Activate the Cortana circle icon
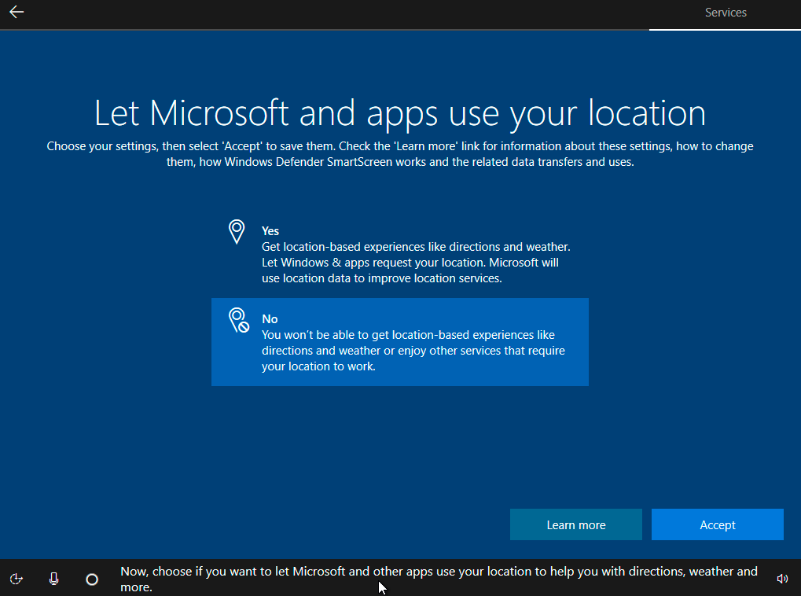Viewport: 801px width, 596px height. [x=92, y=579]
